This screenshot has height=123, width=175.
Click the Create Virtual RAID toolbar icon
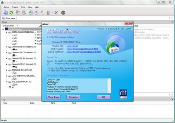[49, 13]
